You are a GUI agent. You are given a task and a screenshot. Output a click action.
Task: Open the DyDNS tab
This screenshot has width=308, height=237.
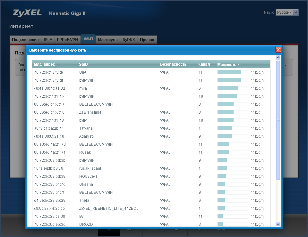point(129,40)
